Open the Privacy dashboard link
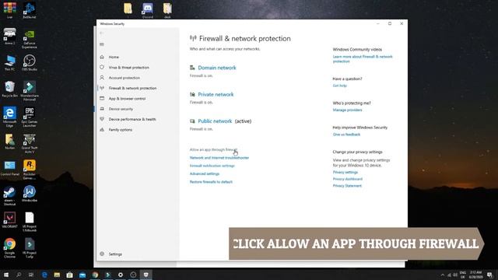Viewport: 498px width, 280px height. [347, 179]
